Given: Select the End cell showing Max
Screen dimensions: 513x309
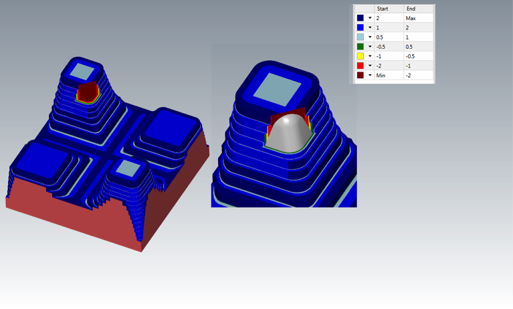Looking at the screenshot, I should coord(419,18).
